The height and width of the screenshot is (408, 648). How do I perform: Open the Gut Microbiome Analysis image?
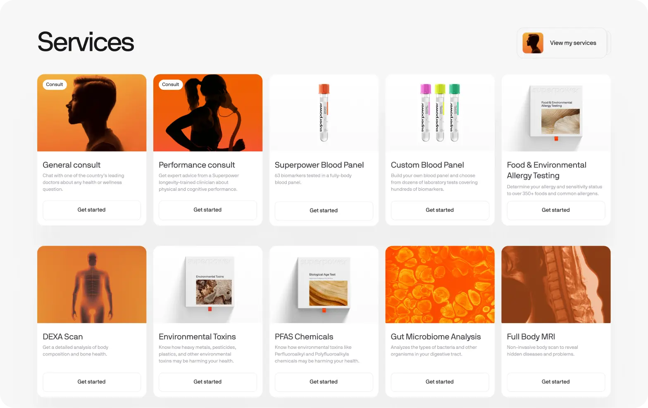[440, 285]
